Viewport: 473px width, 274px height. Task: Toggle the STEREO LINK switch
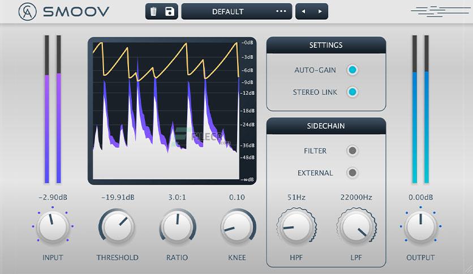click(x=352, y=92)
